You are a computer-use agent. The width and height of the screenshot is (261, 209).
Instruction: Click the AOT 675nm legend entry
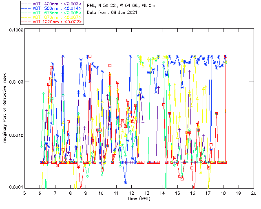click(x=52, y=13)
